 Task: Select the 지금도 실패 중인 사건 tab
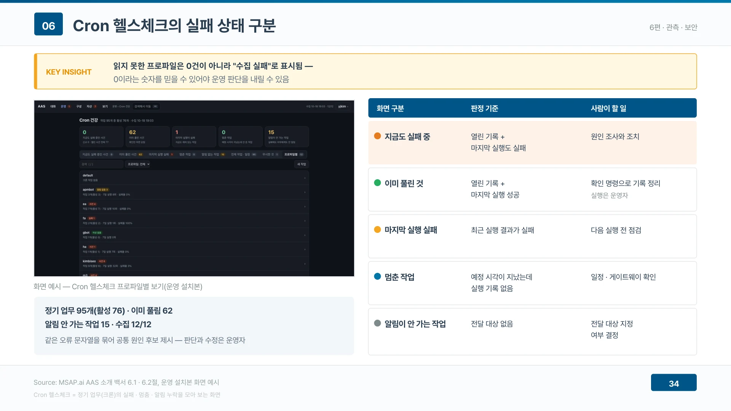97,155
